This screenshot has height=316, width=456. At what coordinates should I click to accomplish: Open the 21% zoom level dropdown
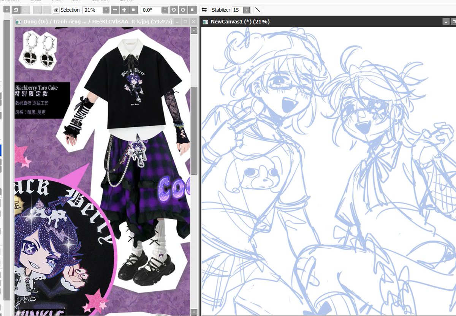point(106,10)
